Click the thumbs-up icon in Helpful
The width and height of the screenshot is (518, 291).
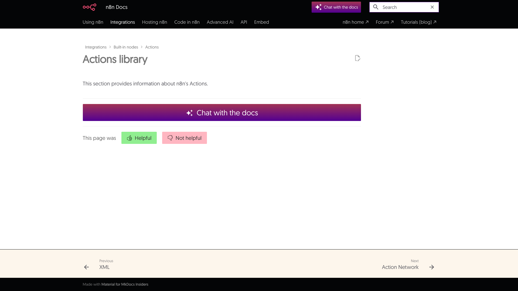129,138
